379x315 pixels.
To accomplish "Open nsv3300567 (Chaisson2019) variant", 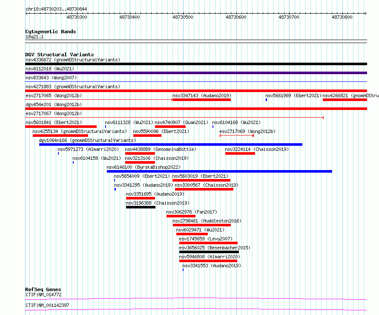I will 207,185.
